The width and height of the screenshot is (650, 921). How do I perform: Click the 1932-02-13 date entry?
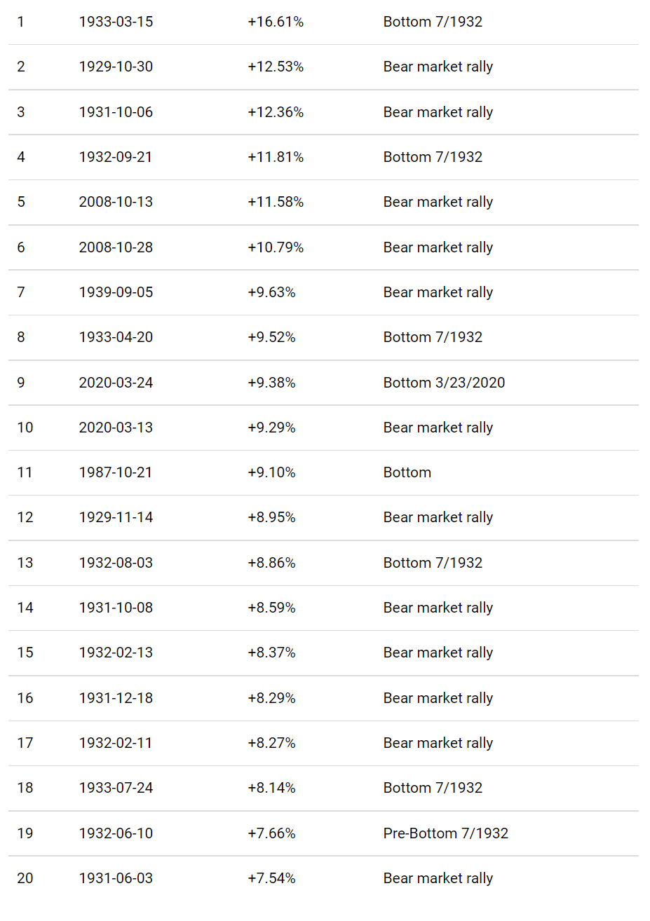[116, 653]
